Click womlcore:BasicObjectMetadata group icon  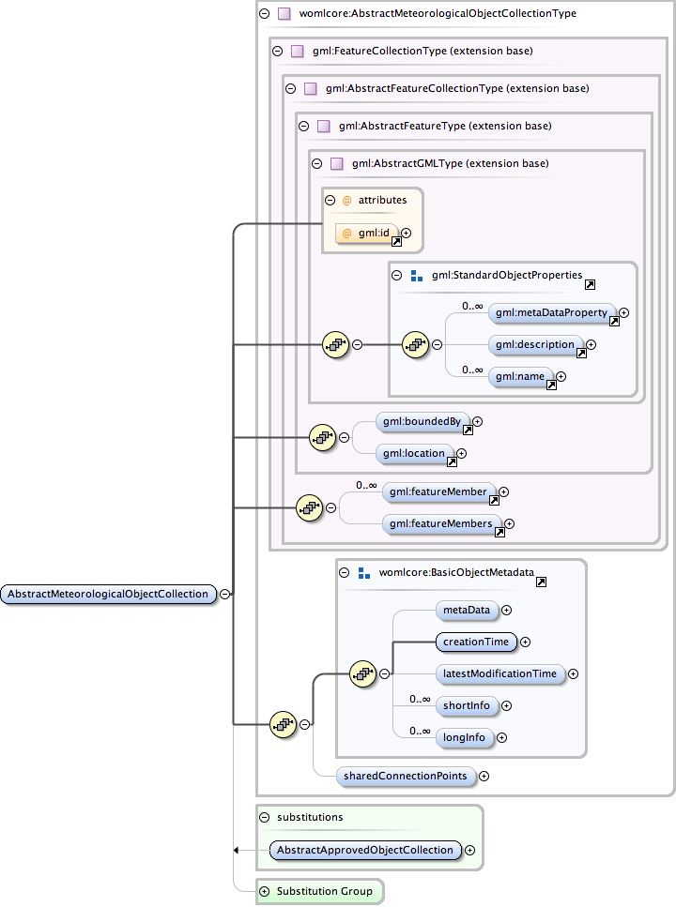point(363,573)
